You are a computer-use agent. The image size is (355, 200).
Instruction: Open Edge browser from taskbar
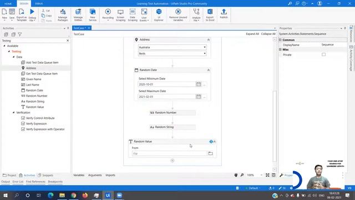(x=50, y=195)
